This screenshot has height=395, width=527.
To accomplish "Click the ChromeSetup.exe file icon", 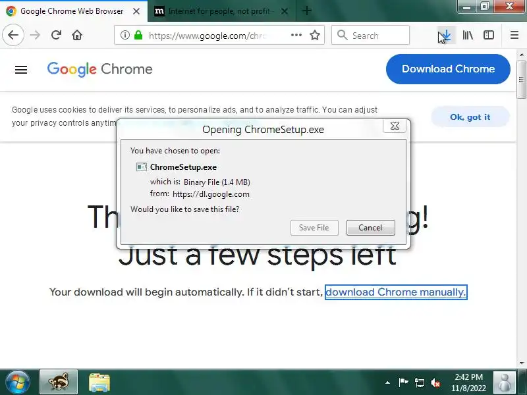I will (x=142, y=167).
